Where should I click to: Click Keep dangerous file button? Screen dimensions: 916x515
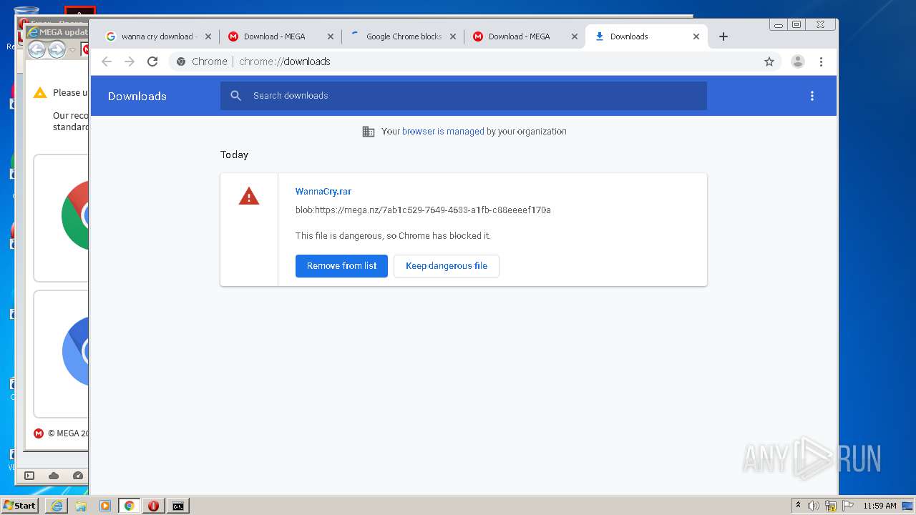coord(447,266)
